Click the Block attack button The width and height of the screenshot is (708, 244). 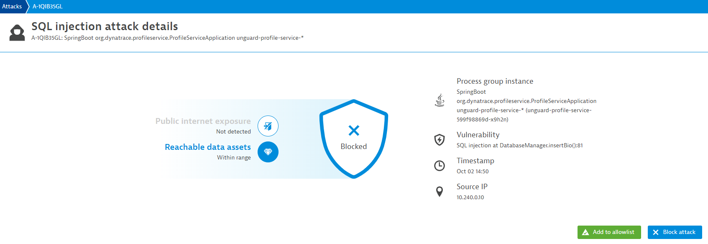[x=675, y=232]
